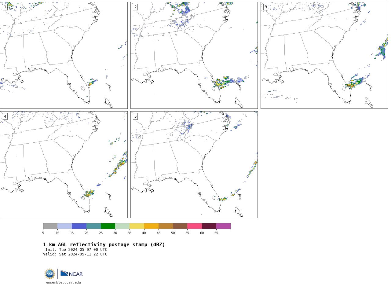Viewport: 391px width, 286px height.
Task: Click the 1-km AGL reflectivity title
Action: coord(104,245)
